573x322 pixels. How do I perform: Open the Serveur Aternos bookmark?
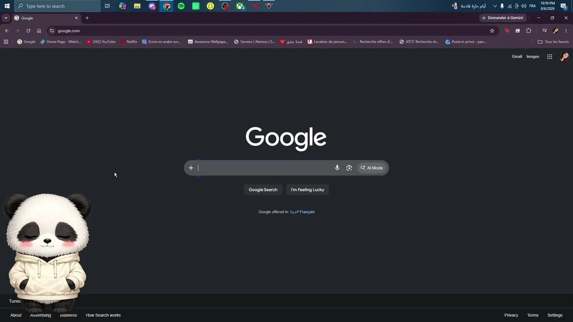[255, 42]
